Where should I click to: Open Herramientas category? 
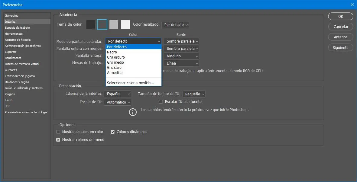click(x=27, y=34)
